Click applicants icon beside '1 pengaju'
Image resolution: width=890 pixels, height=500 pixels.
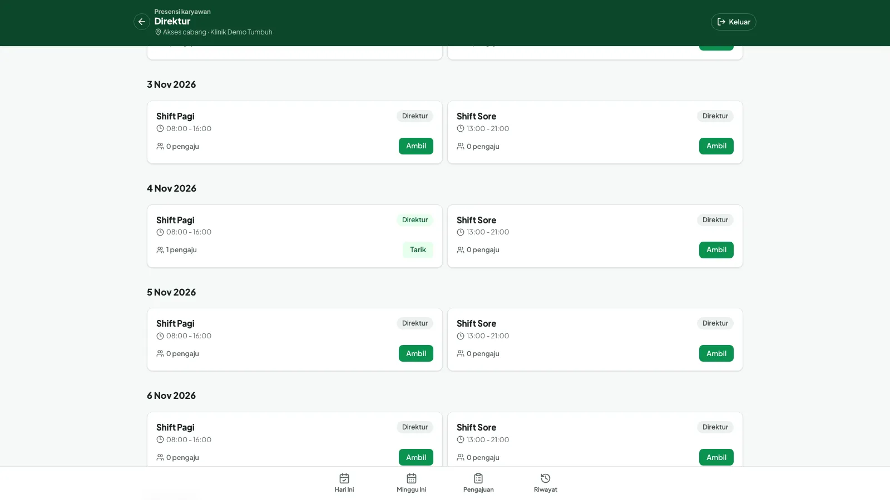(x=160, y=250)
